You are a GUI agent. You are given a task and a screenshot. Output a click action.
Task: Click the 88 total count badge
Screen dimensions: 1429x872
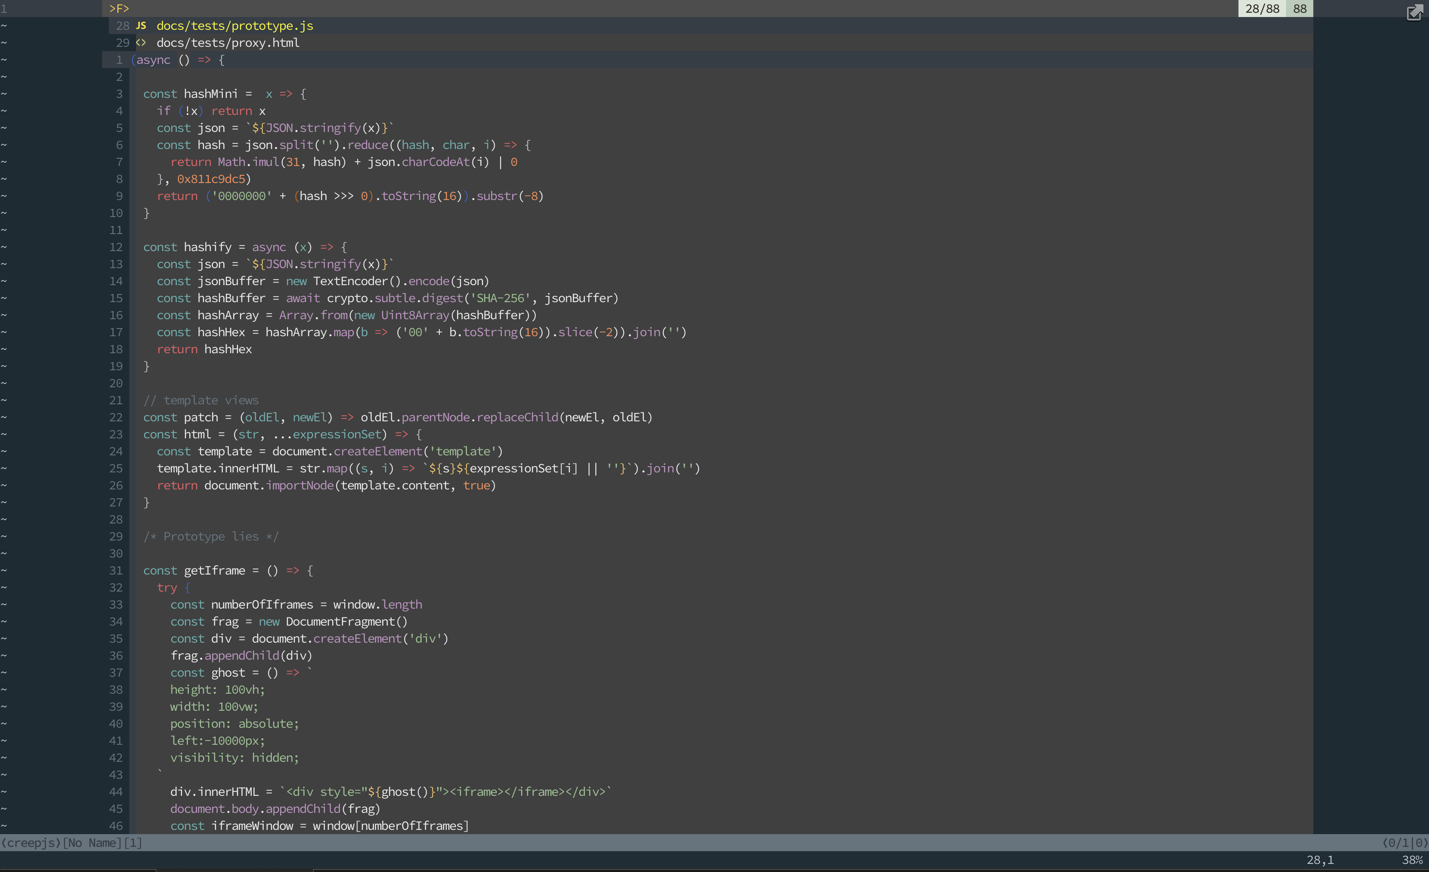pos(1300,8)
